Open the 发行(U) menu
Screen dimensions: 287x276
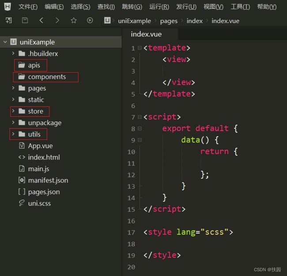[x=186, y=7]
